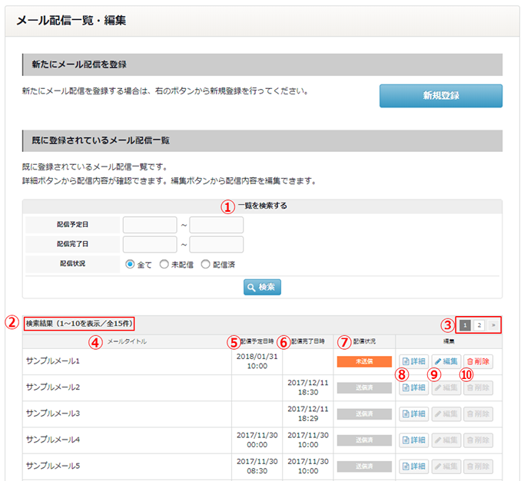This screenshot has width=527, height=481.
Task: Select the 全て radio button
Action: 130,264
